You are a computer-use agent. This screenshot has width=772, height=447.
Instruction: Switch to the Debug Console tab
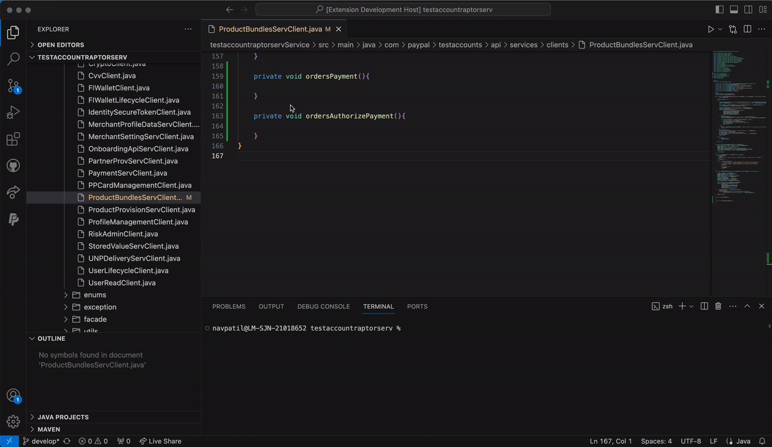(323, 306)
